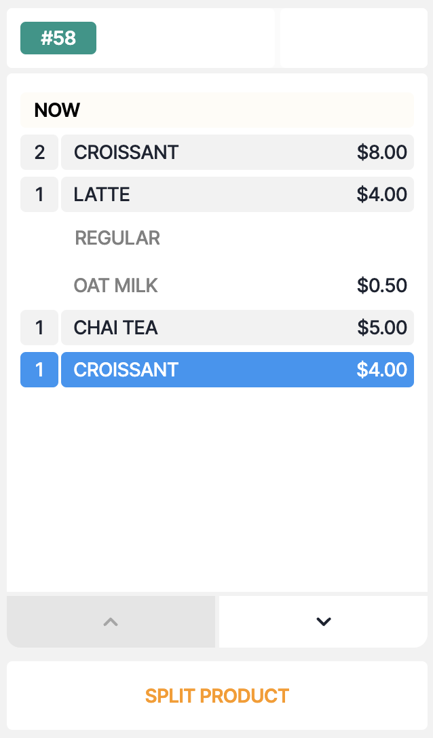This screenshot has width=433, height=738.
Task: Click the NOW course header
Action: pos(57,110)
